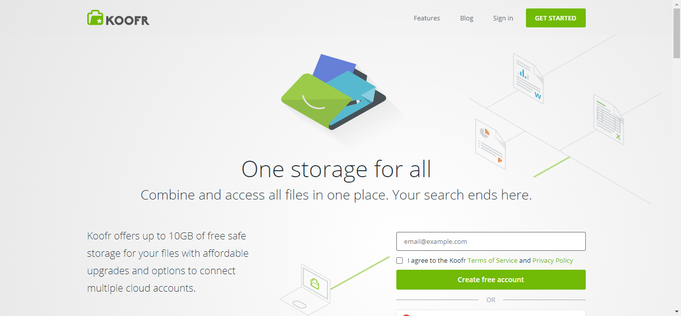681x316 pixels.
Task: Click the vertical page scrollbar thumb
Action: click(x=677, y=33)
